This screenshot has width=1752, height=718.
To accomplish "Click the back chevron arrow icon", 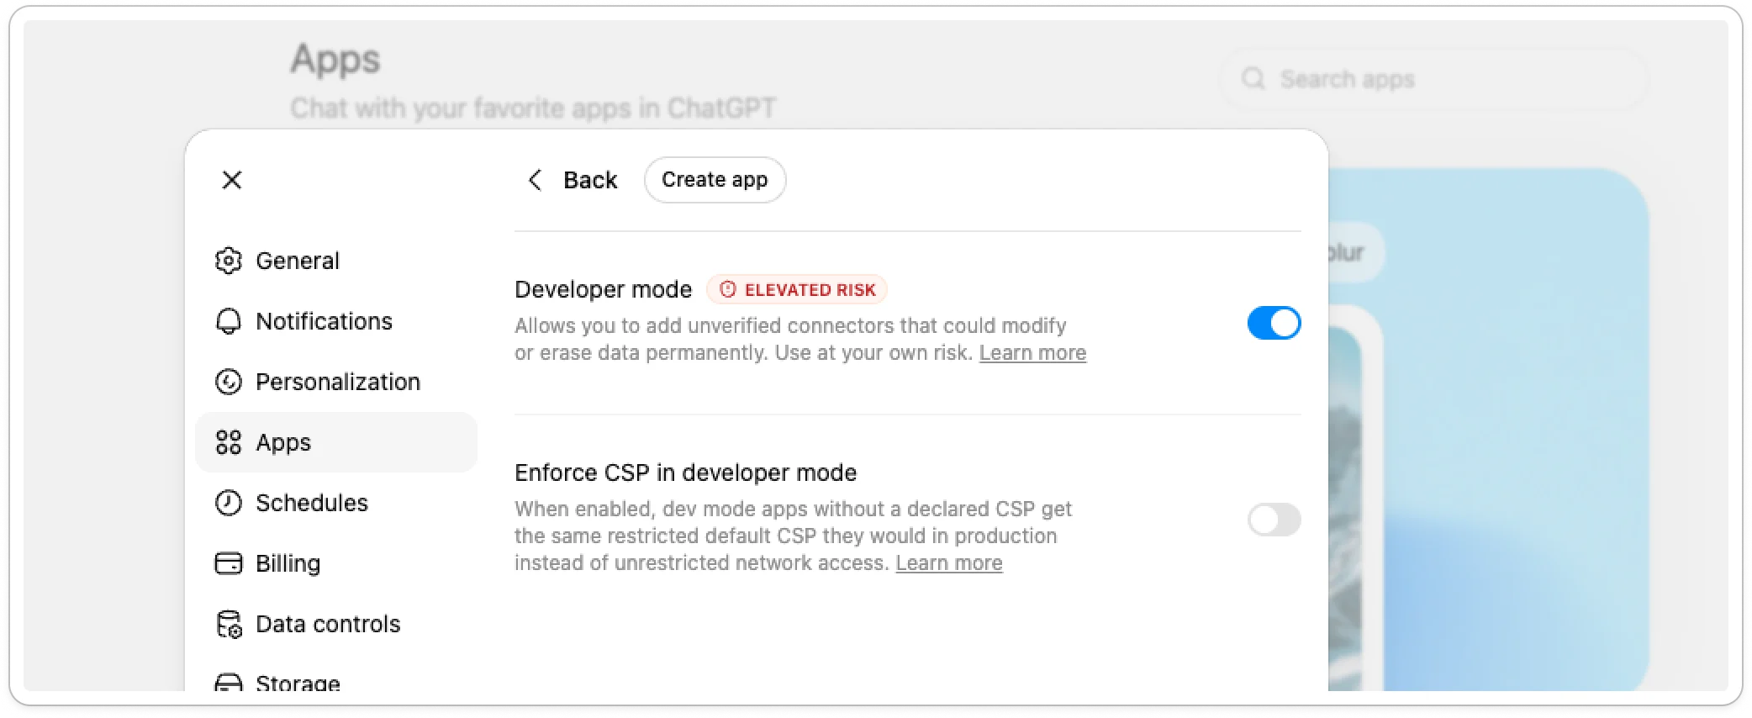I will click(x=535, y=180).
